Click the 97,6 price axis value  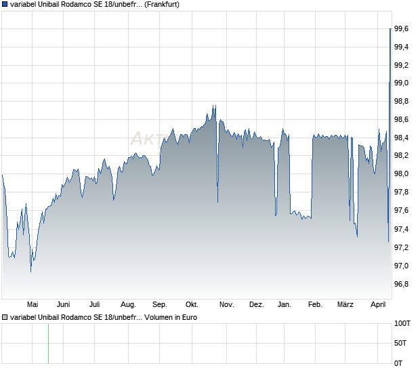402,210
